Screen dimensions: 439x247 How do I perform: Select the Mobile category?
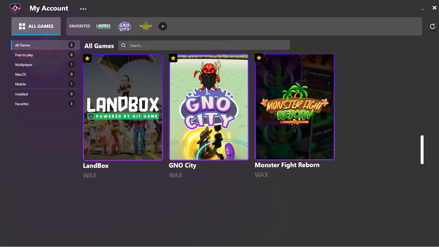(20, 84)
